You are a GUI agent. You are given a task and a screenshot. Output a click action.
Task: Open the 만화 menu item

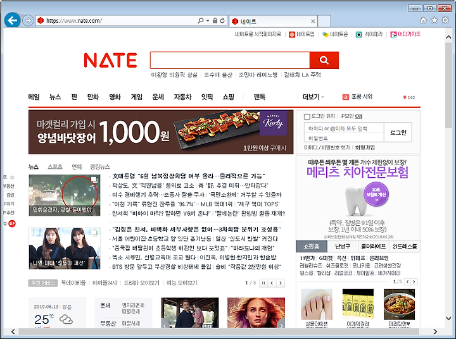coord(93,97)
